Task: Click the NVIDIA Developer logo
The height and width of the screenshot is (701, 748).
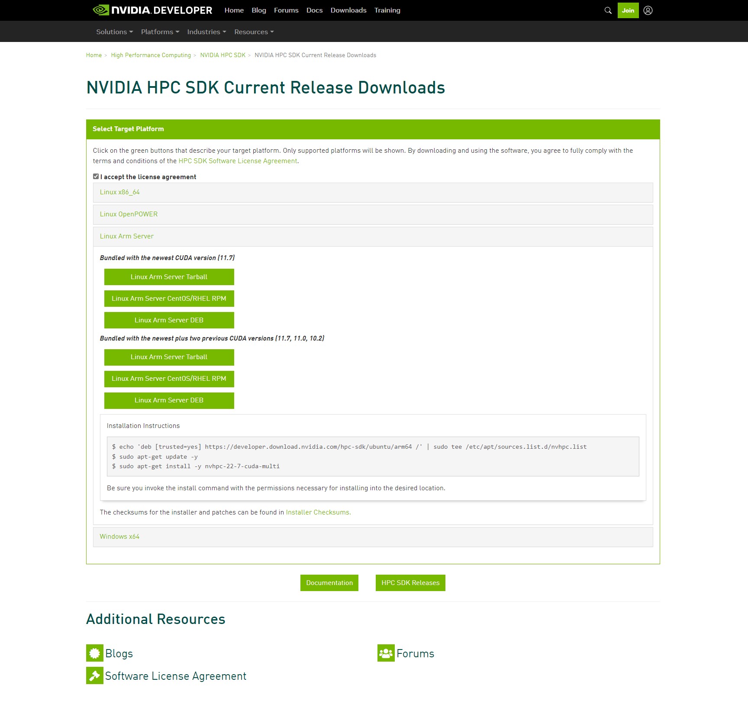Action: tap(152, 10)
